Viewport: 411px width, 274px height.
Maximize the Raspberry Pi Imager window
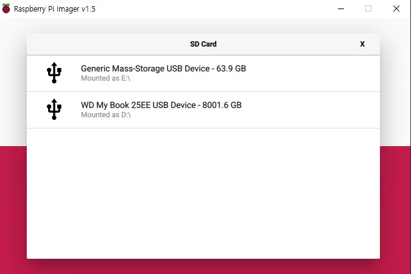pyautogui.click(x=368, y=9)
